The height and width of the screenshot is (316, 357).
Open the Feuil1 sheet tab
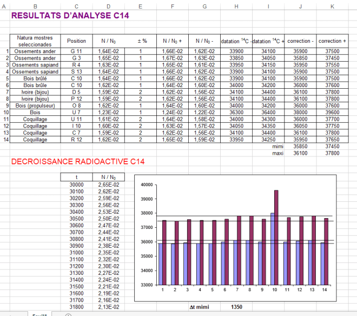pyautogui.click(x=40, y=314)
